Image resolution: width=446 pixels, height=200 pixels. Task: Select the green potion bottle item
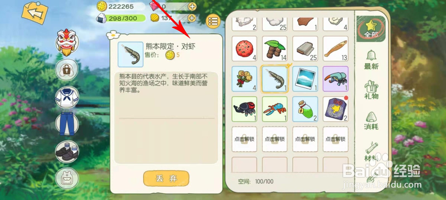(x=305, y=109)
